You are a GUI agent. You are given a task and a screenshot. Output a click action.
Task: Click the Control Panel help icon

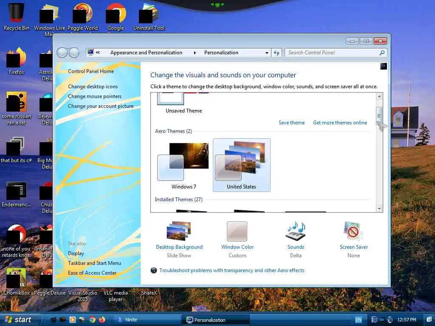point(384,66)
